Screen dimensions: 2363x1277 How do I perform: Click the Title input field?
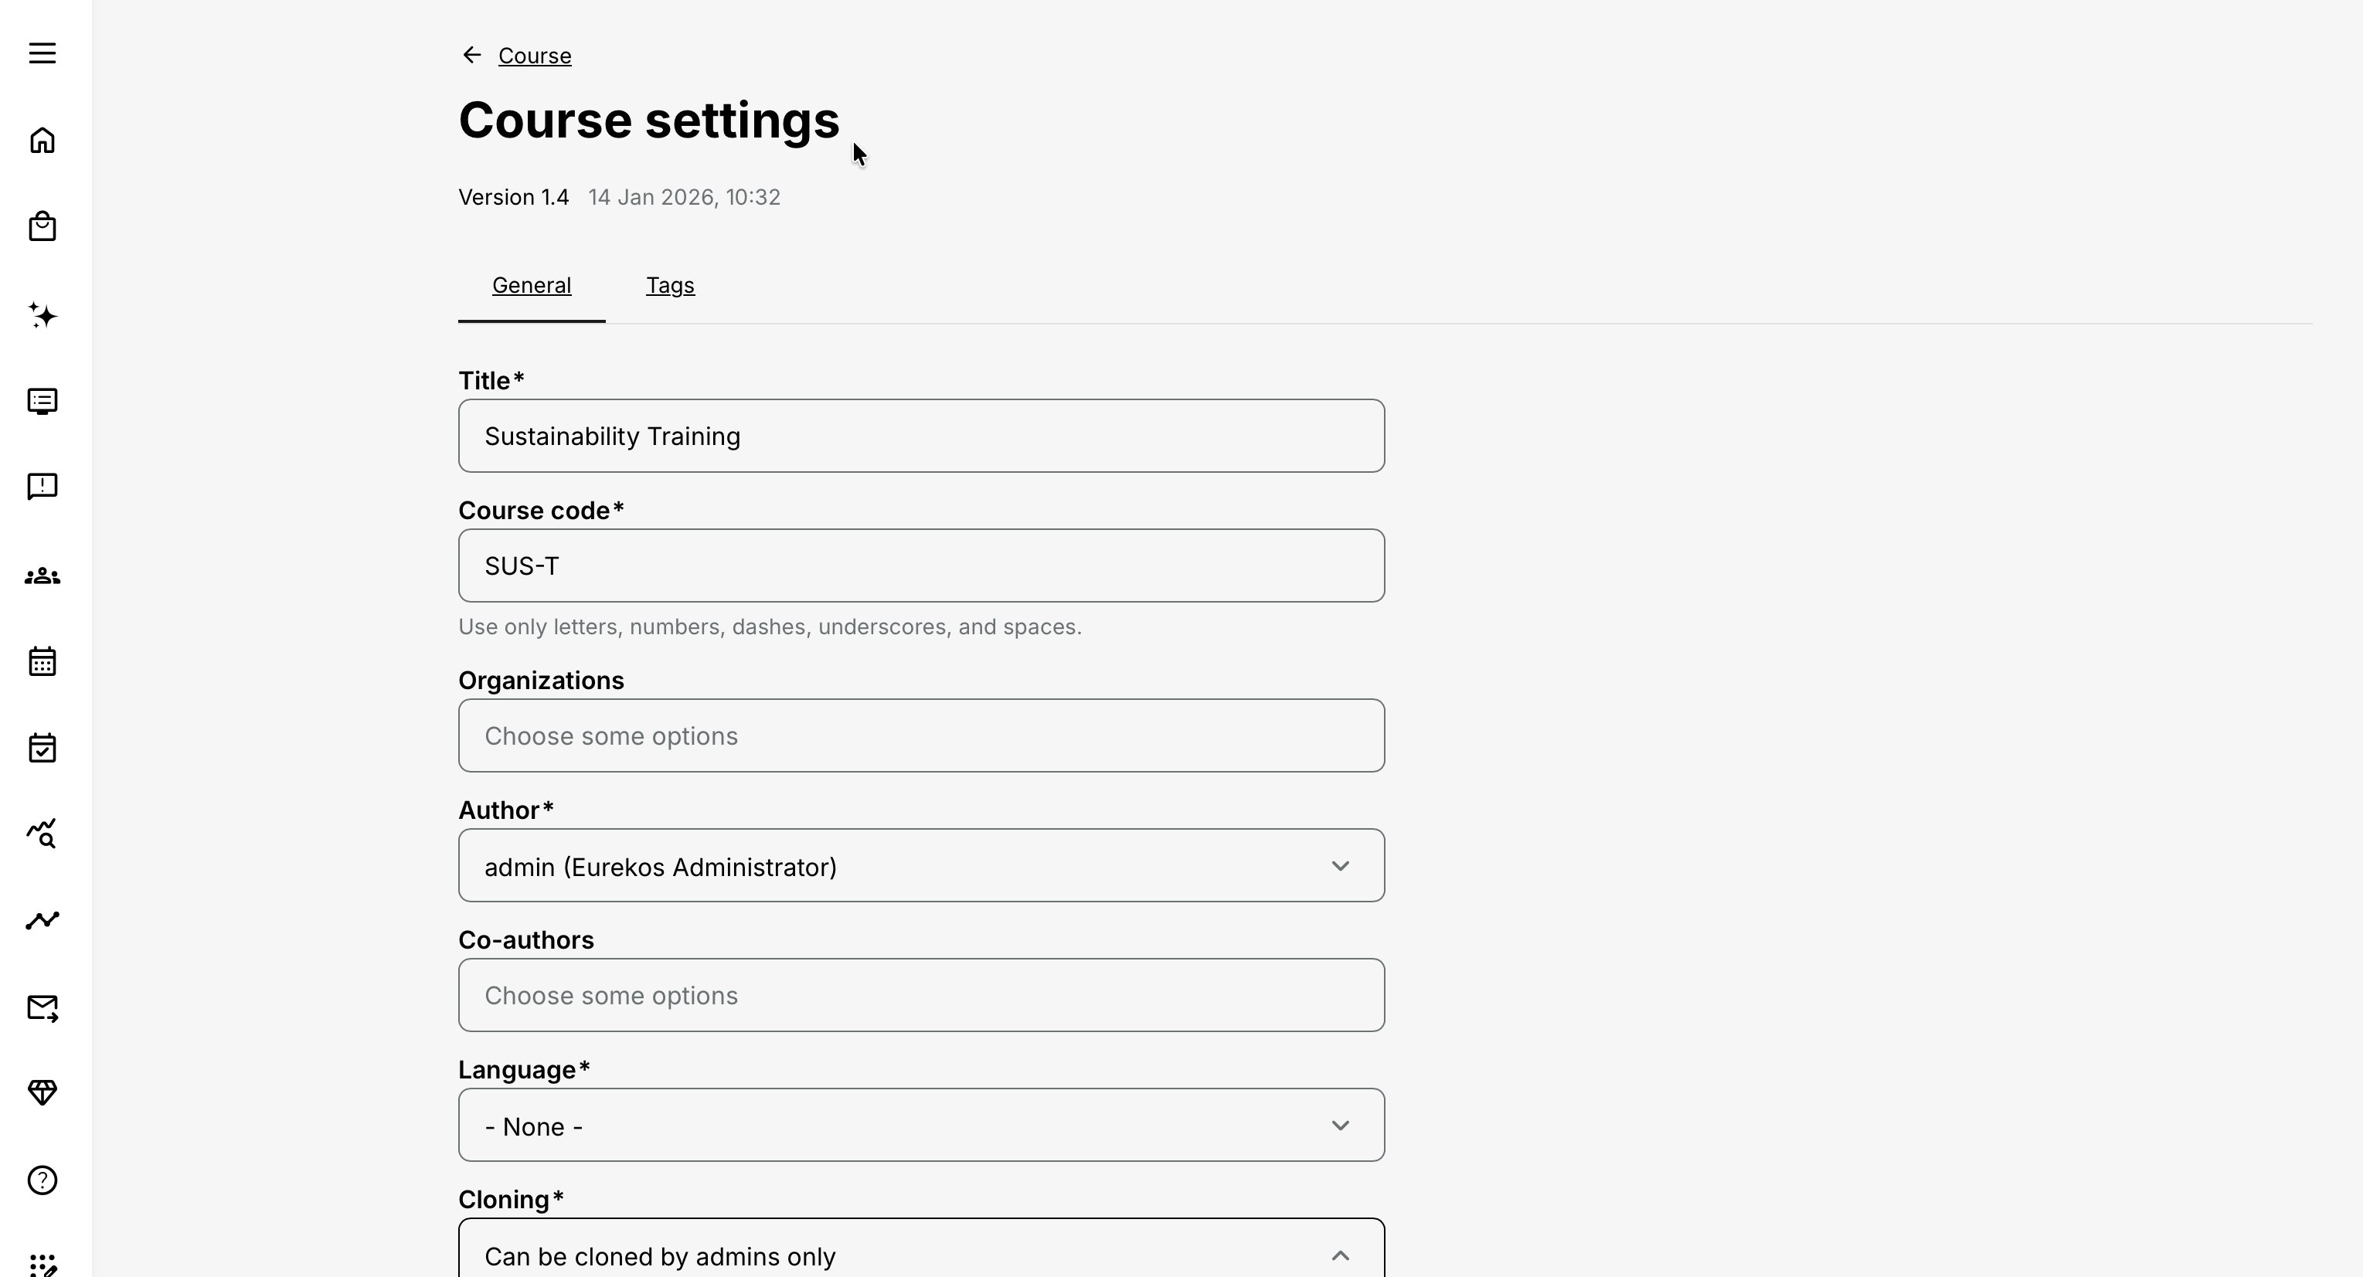click(x=921, y=436)
